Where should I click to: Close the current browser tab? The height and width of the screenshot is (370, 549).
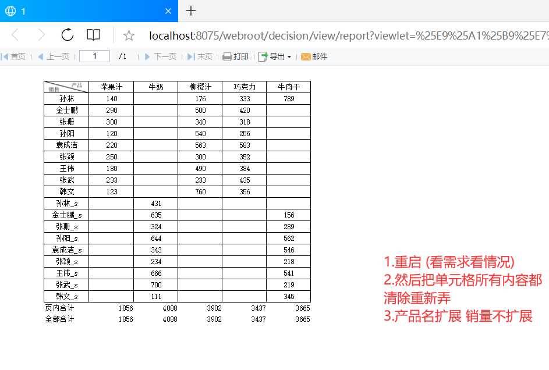coord(168,11)
